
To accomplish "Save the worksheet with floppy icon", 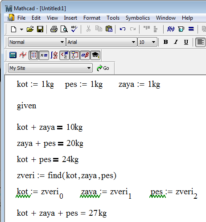I will tap(40, 29).
